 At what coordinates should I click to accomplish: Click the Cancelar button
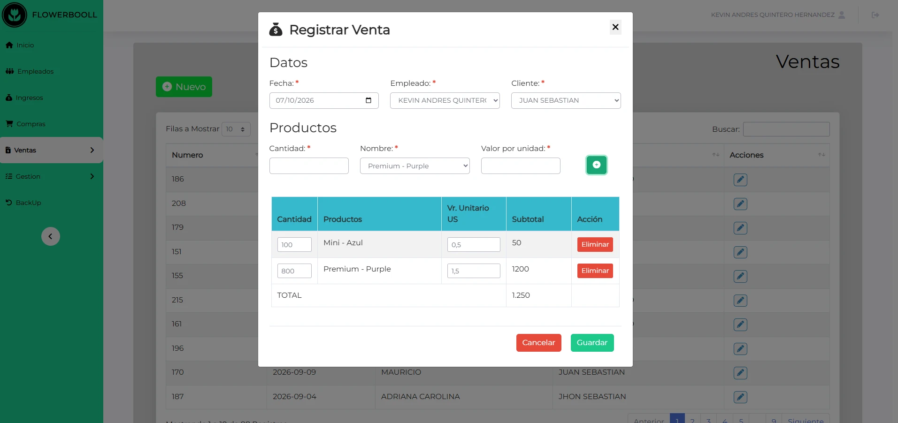pos(539,343)
